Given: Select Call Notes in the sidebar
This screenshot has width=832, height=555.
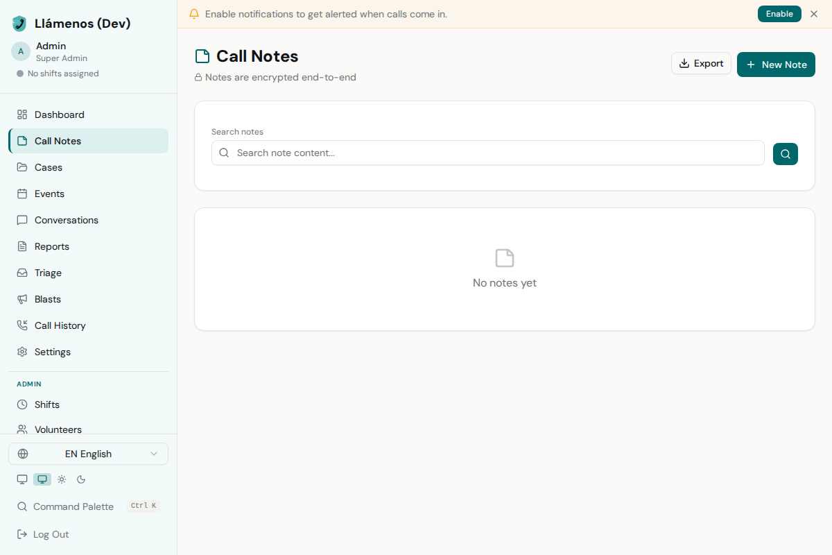Looking at the screenshot, I should (88, 141).
